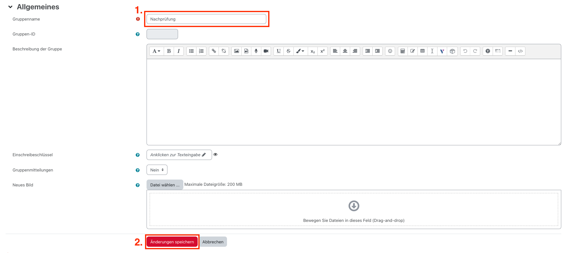Open the emoji picker smiley icon

click(x=390, y=51)
